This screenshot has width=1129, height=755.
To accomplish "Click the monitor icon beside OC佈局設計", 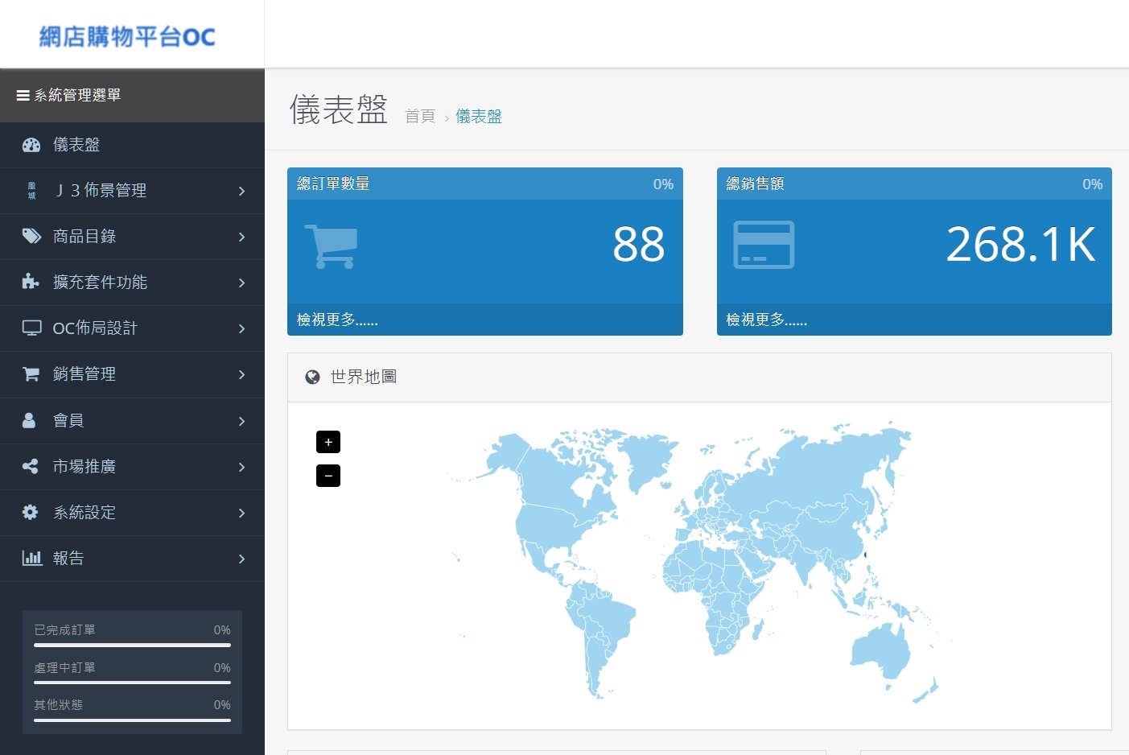I will pyautogui.click(x=31, y=328).
